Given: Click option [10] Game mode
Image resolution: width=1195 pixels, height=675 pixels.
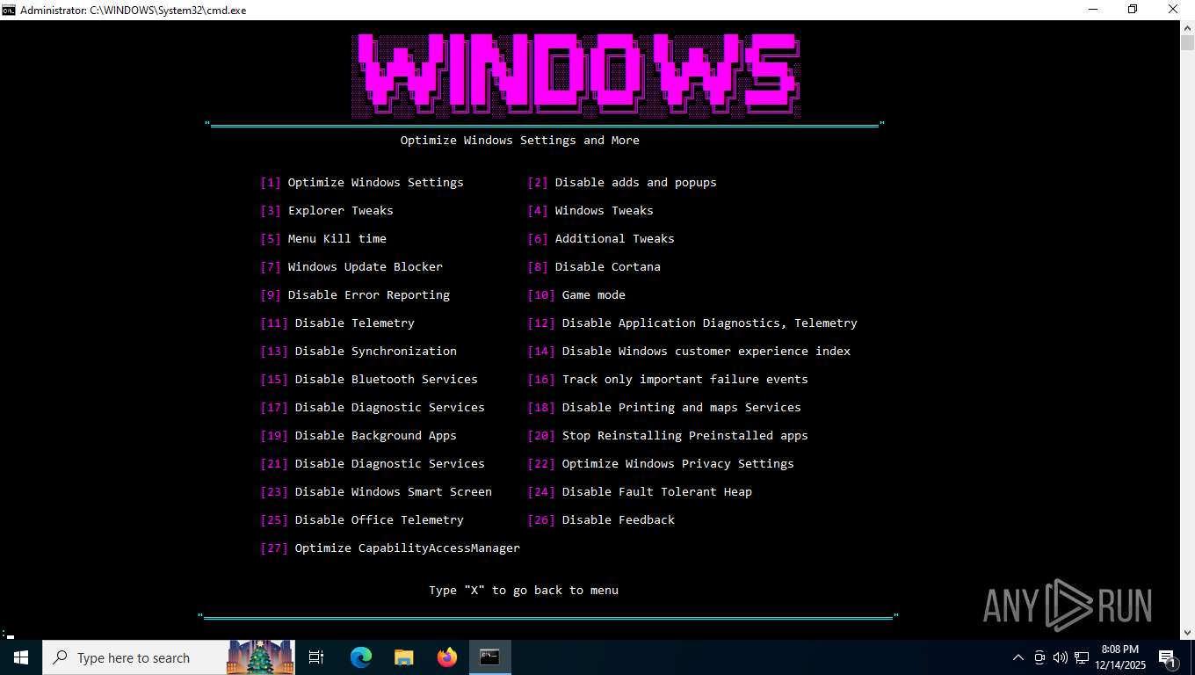Looking at the screenshot, I should coord(576,295).
